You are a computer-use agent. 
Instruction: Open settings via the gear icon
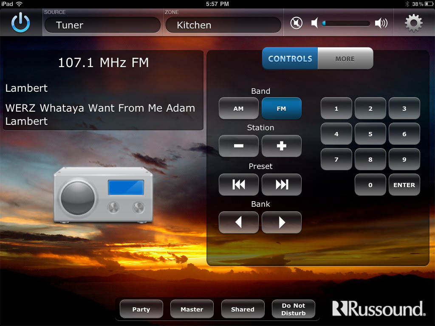coord(413,23)
